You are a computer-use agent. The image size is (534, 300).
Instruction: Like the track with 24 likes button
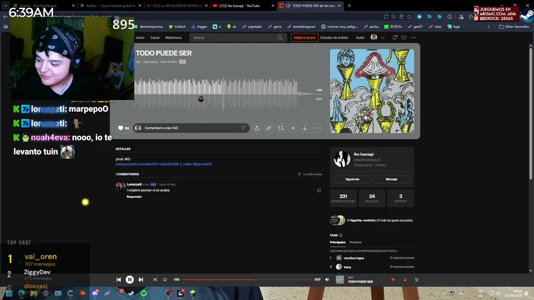[x=123, y=128]
